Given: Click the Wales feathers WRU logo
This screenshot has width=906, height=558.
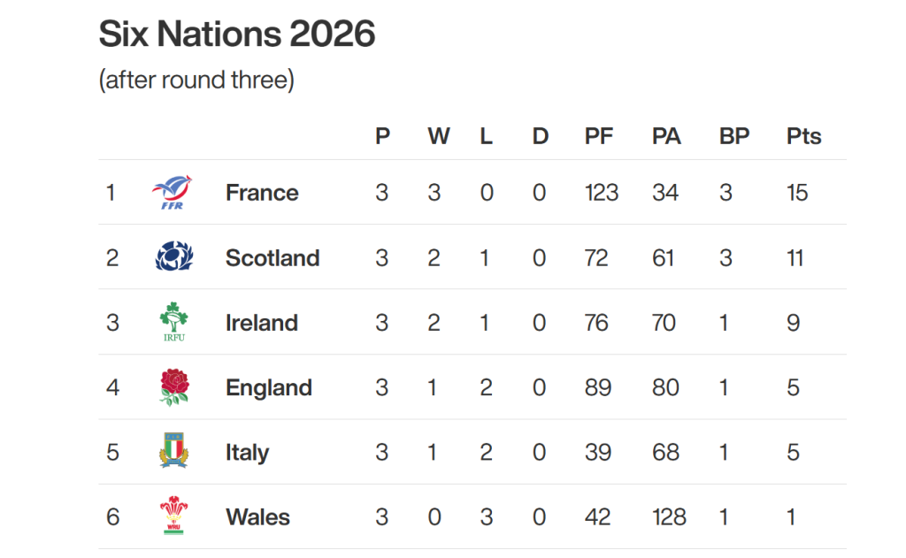Looking at the screenshot, I should 173,516.
